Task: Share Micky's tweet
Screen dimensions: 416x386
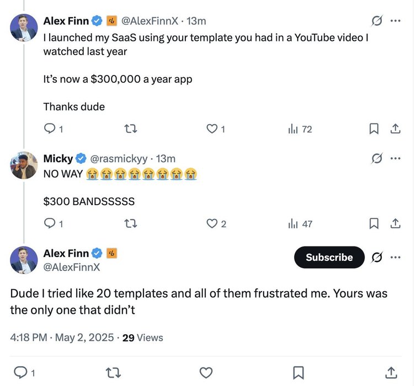Action: point(395,224)
